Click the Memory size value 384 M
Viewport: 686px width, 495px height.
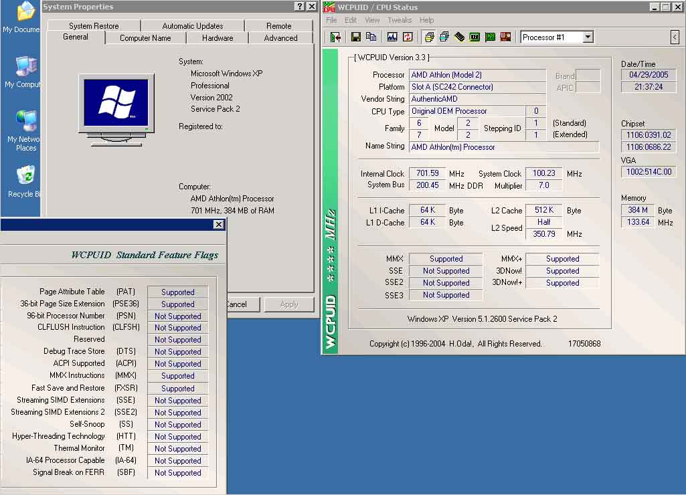(x=637, y=210)
